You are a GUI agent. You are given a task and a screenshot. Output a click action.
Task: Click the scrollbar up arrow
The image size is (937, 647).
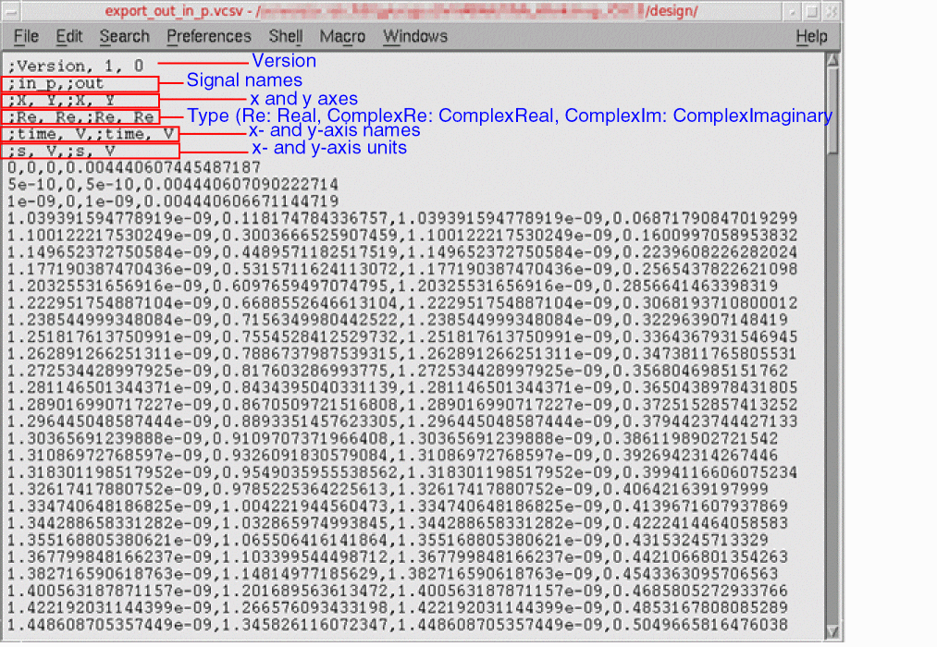833,60
